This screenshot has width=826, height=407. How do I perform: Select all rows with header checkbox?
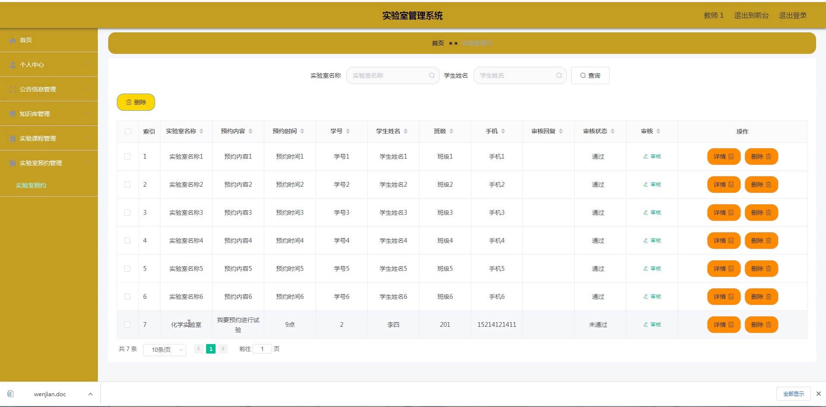tap(128, 131)
